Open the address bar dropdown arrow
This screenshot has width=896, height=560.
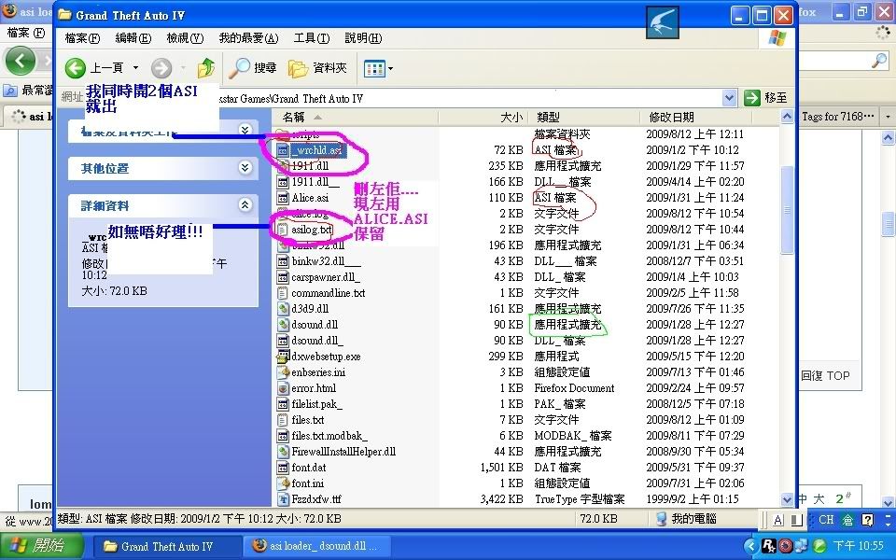pyautogui.click(x=730, y=98)
